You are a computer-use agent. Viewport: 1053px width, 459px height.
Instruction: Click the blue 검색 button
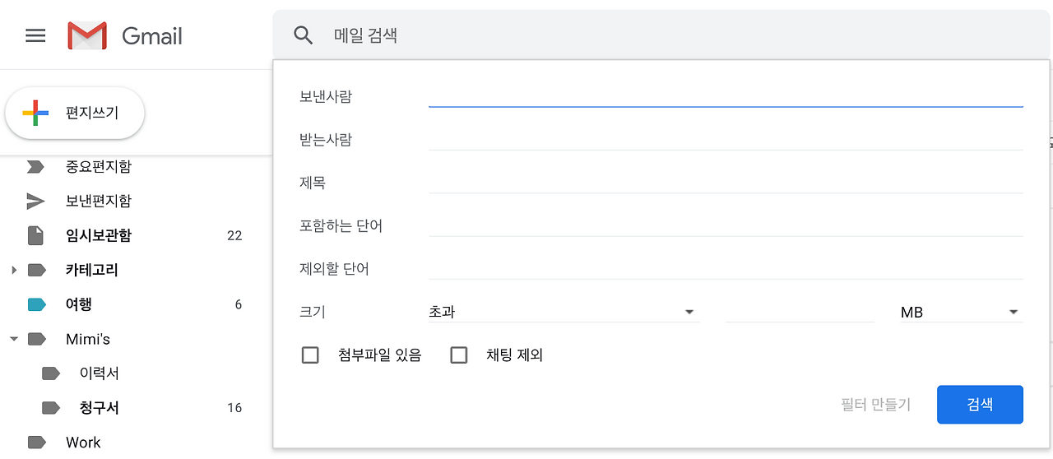point(980,405)
